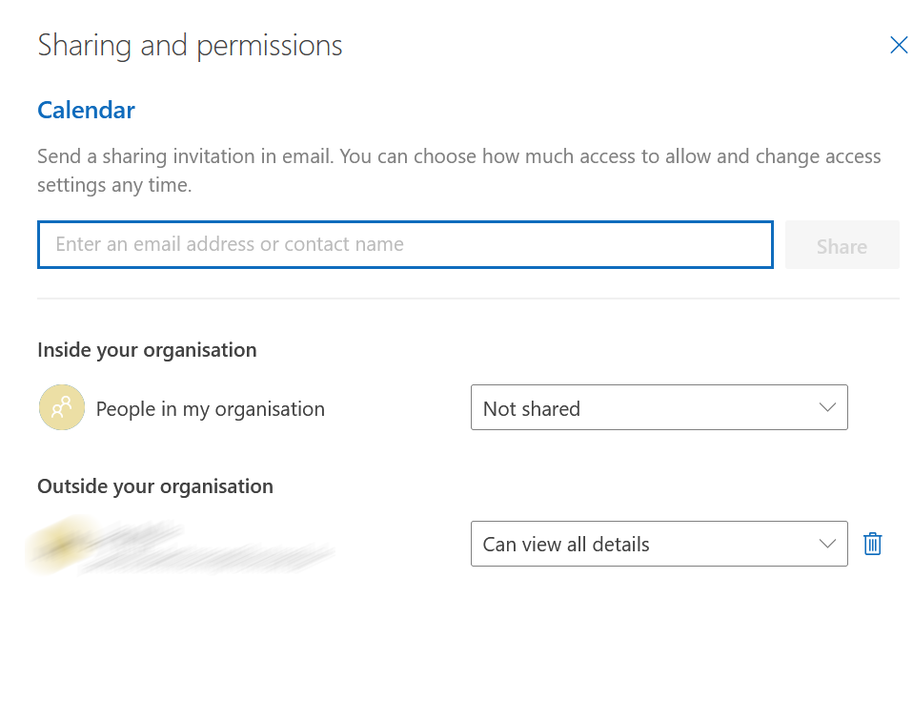Close the Sharing and permissions dialog

[898, 45]
